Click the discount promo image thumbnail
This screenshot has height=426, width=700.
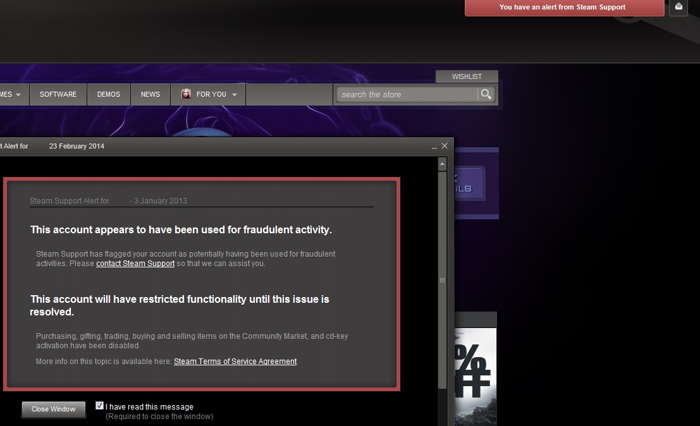point(476,377)
